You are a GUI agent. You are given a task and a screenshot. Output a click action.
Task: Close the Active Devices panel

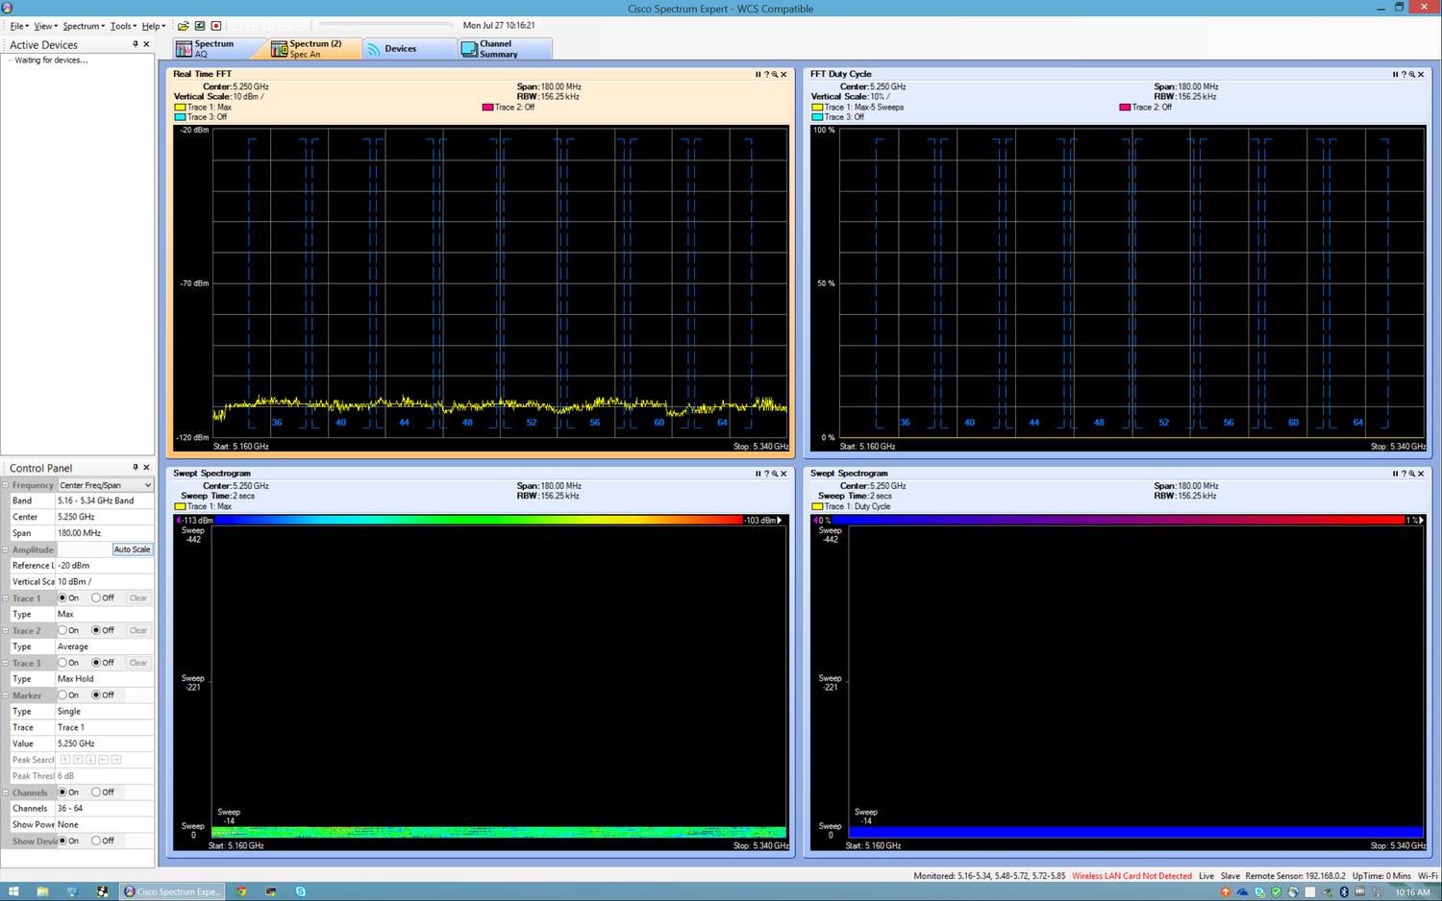point(146,44)
